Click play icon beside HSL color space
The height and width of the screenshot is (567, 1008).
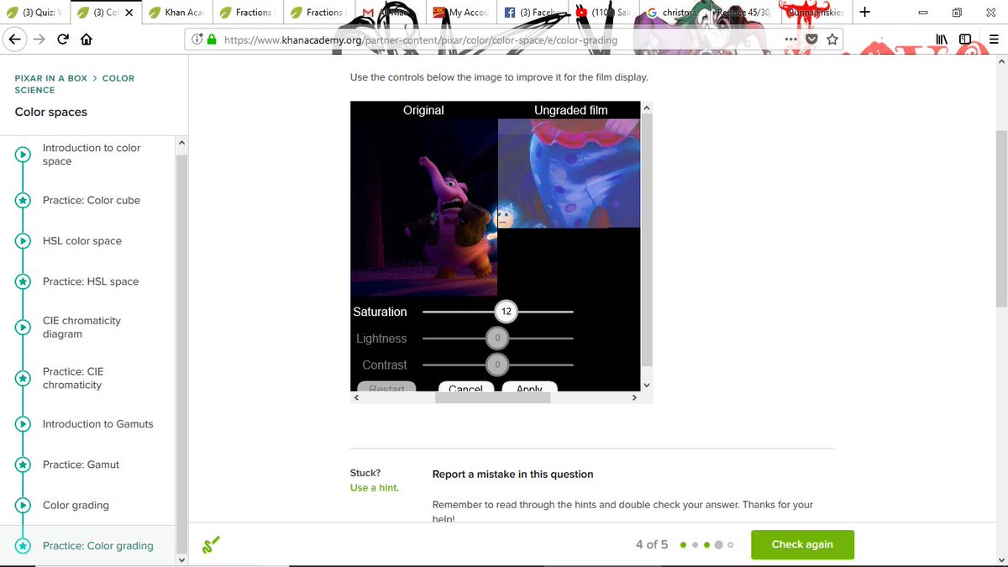click(x=24, y=241)
